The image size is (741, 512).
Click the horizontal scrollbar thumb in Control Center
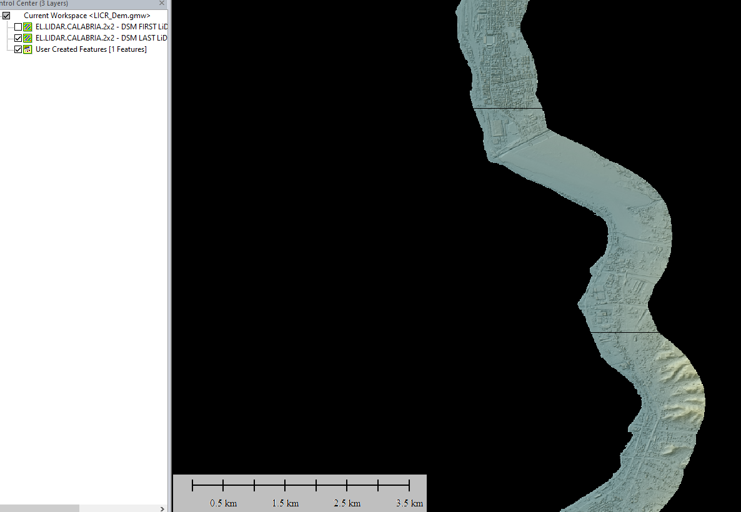[x=39, y=508]
